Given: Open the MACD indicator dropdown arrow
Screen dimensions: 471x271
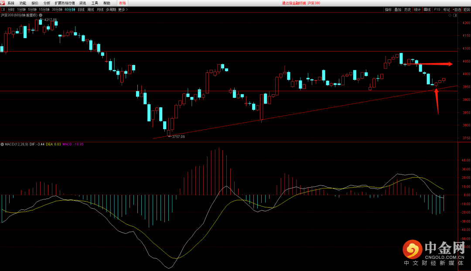Looking at the screenshot, I should pyautogui.click(x=2, y=144).
